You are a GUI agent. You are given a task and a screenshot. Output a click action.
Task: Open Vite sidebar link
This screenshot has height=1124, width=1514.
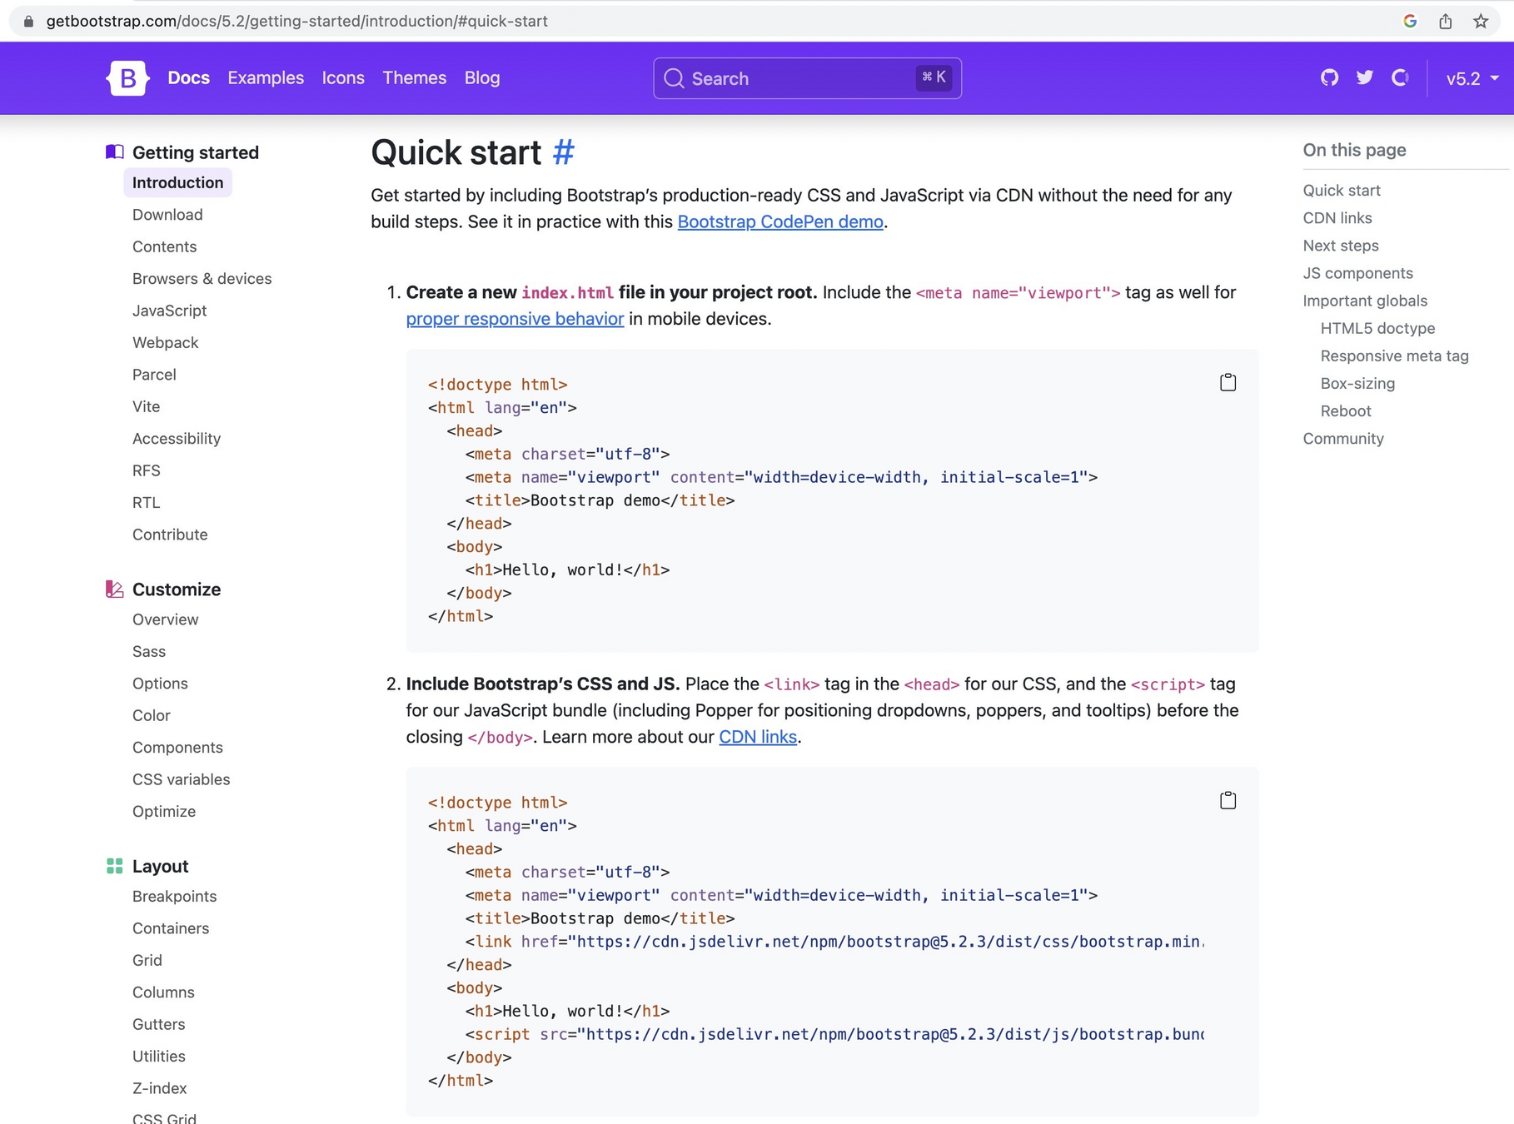[147, 407]
